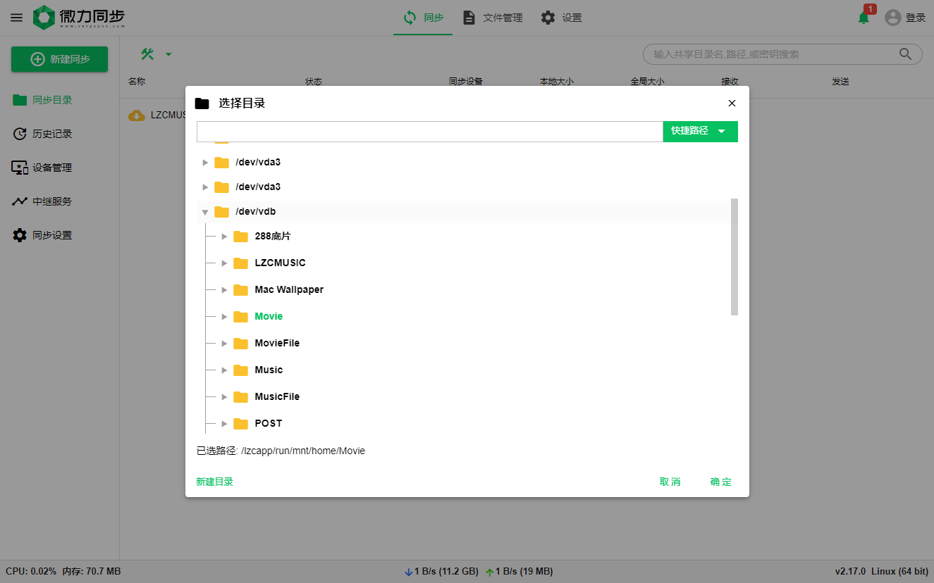
Task: Click the 本地大小 column header
Action: click(557, 82)
